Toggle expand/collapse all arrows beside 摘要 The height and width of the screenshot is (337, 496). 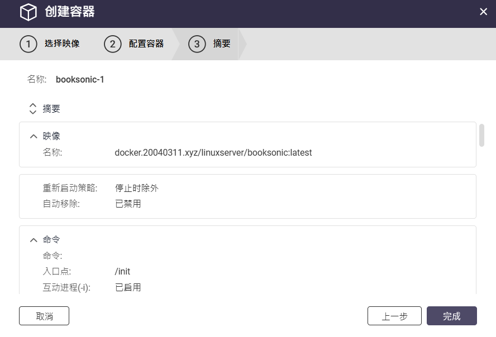(x=32, y=109)
